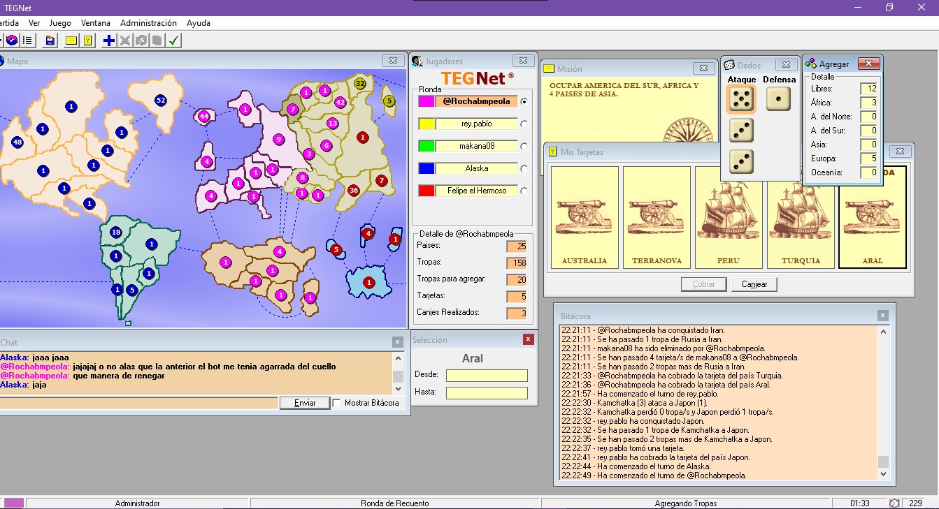This screenshot has height=509, width=939.
Task: Select the top attack die showing five
Action: [x=741, y=99]
